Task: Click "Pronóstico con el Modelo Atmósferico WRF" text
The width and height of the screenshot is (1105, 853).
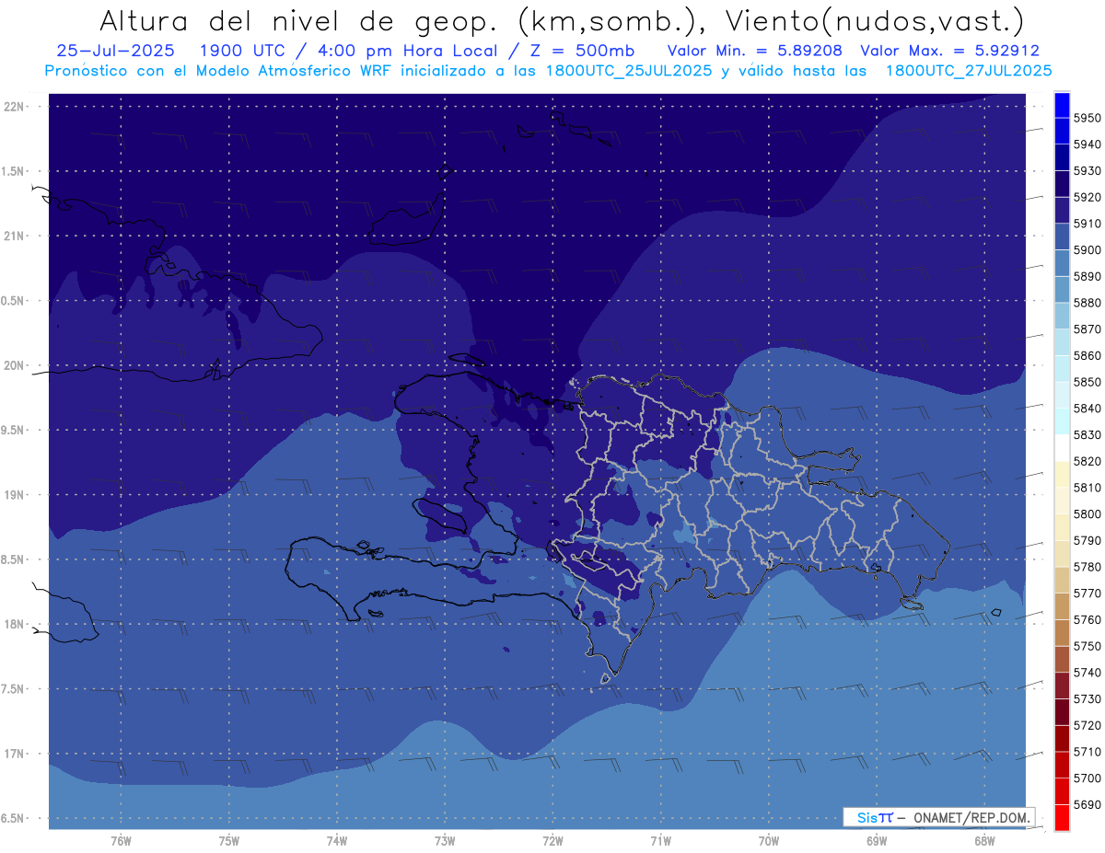Action: point(219,70)
